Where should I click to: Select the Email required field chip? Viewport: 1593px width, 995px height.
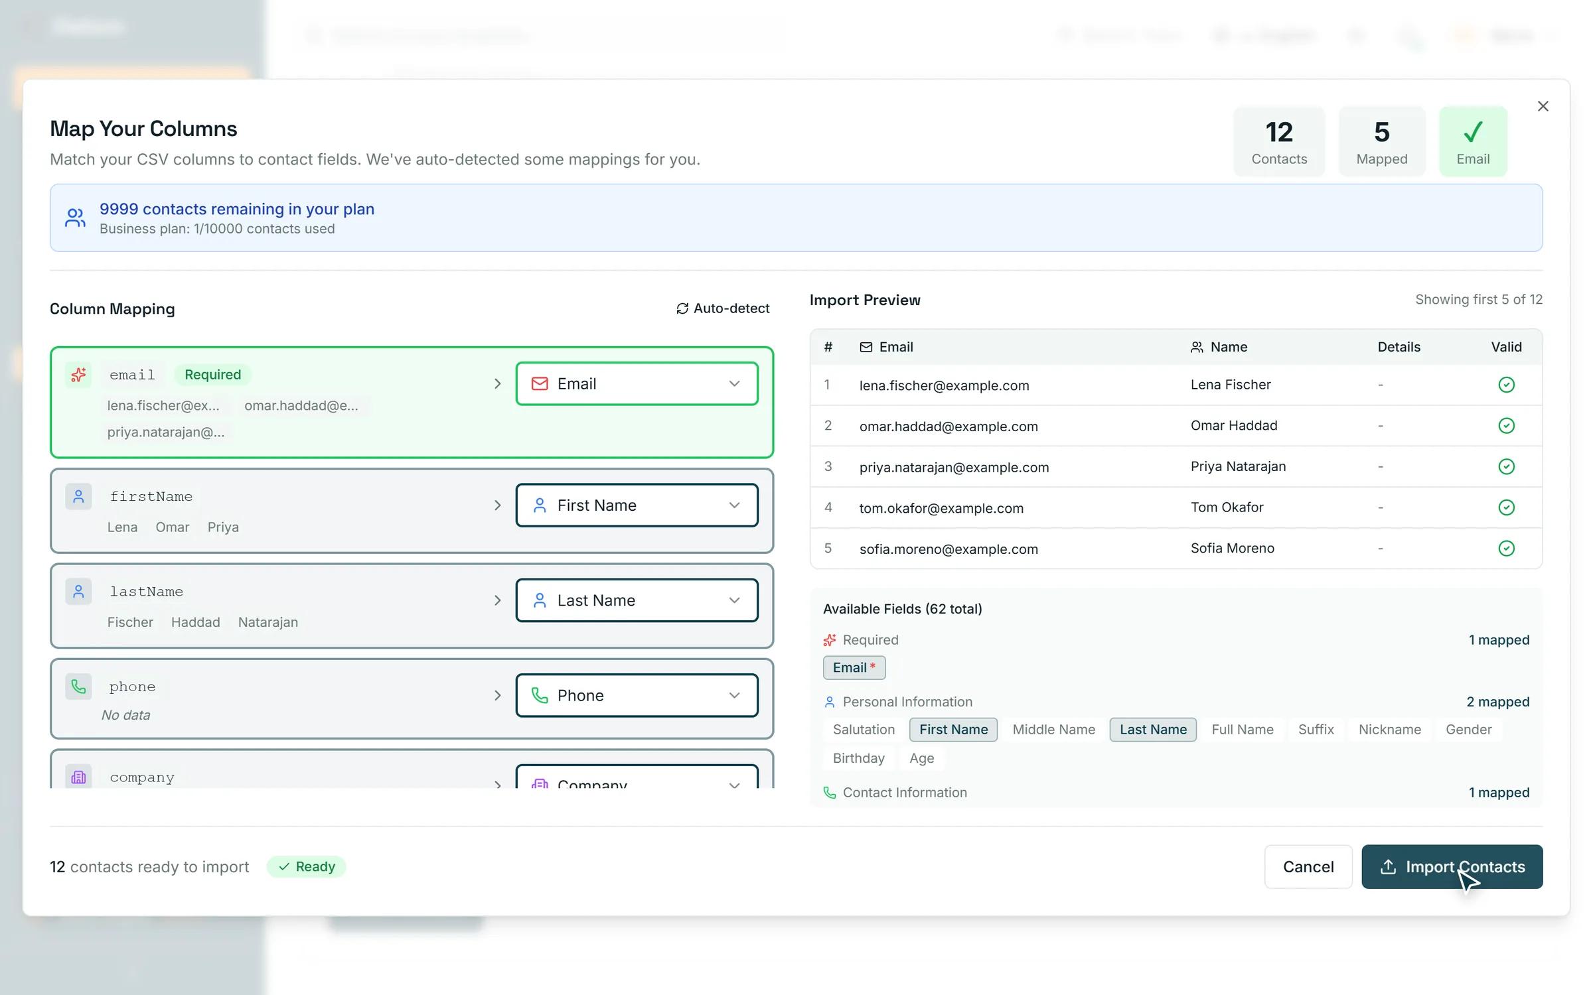[854, 667]
